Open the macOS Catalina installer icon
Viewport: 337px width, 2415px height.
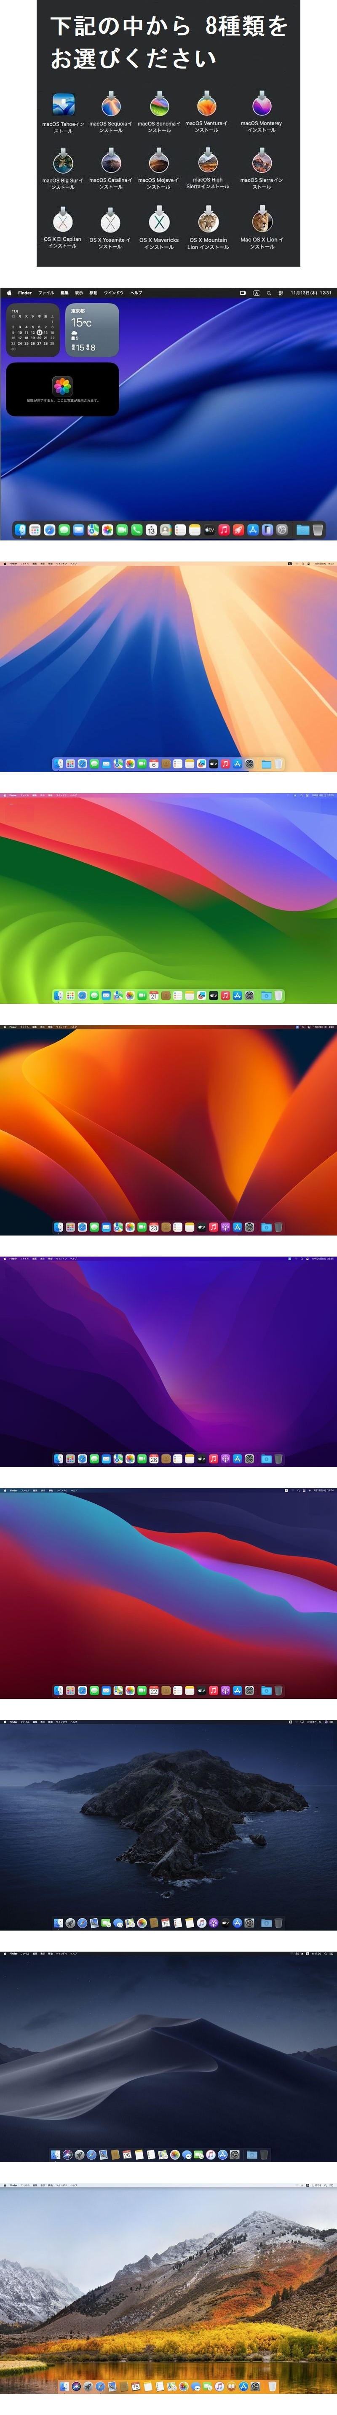pos(111,162)
